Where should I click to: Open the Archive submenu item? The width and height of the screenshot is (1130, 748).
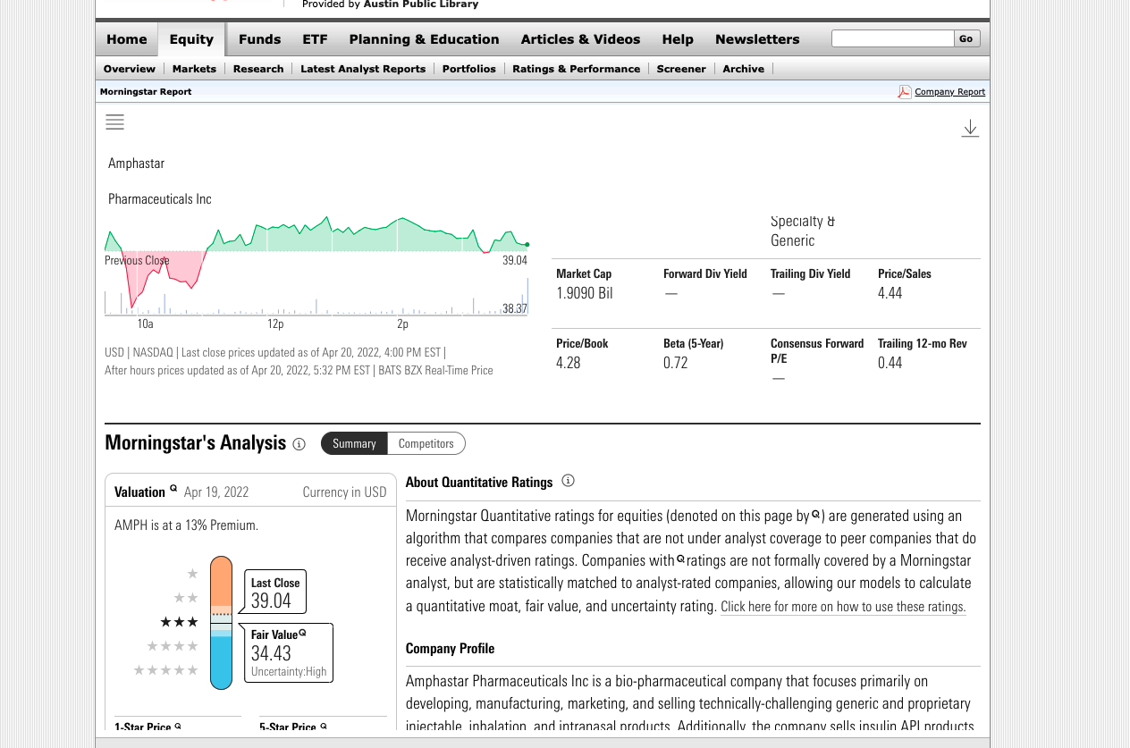tap(744, 69)
